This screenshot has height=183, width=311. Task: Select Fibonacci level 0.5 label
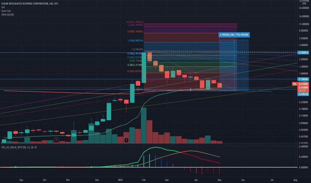(x=136, y=61)
